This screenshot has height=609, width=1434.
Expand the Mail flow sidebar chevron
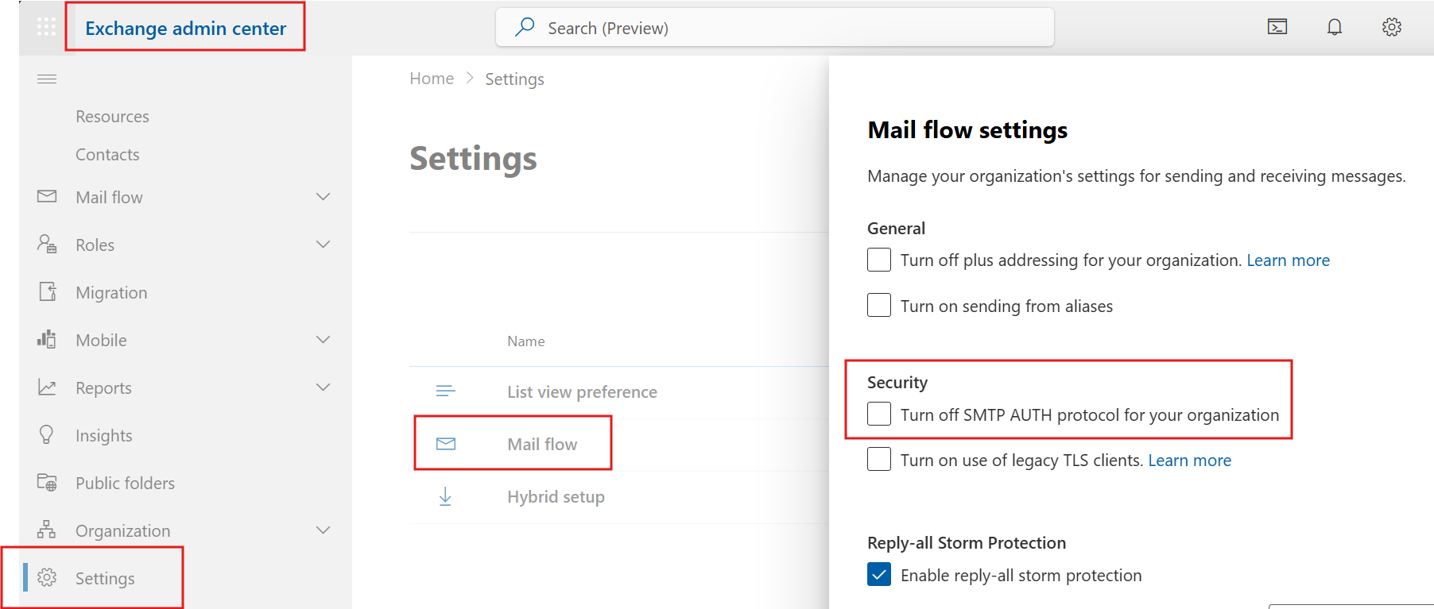[323, 196]
